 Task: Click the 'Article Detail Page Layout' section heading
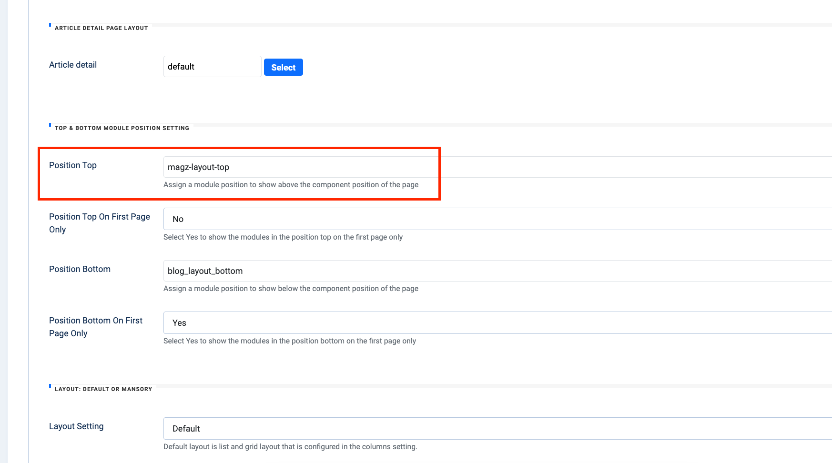point(101,28)
